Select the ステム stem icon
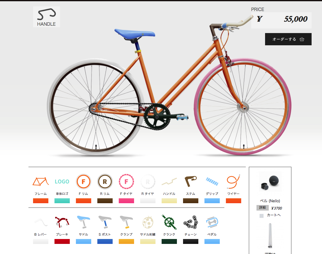The image size is (322, 254). click(191, 181)
